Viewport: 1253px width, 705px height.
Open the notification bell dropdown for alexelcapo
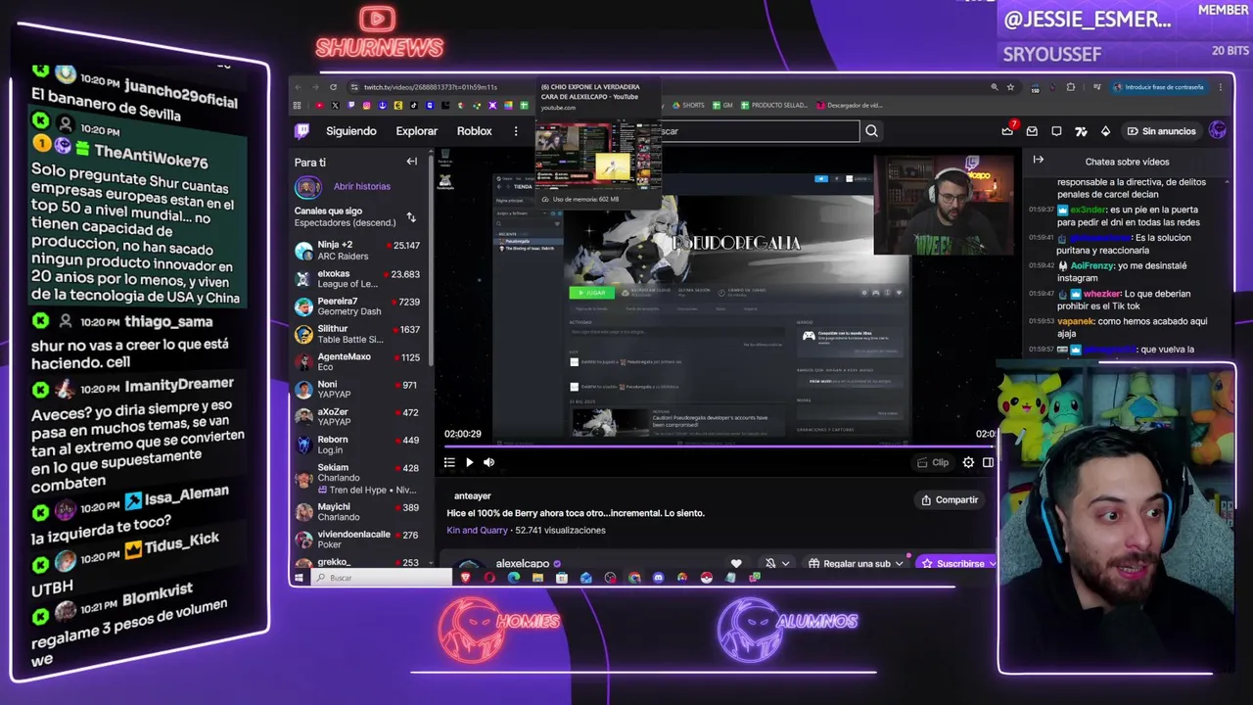tap(776, 564)
